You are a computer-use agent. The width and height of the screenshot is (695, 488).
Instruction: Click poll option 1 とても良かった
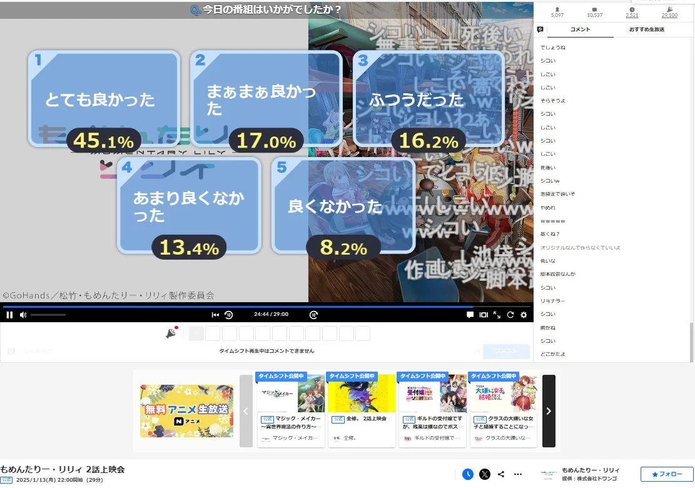tap(104, 98)
